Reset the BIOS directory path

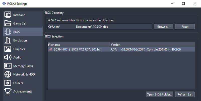[x=185, y=26]
